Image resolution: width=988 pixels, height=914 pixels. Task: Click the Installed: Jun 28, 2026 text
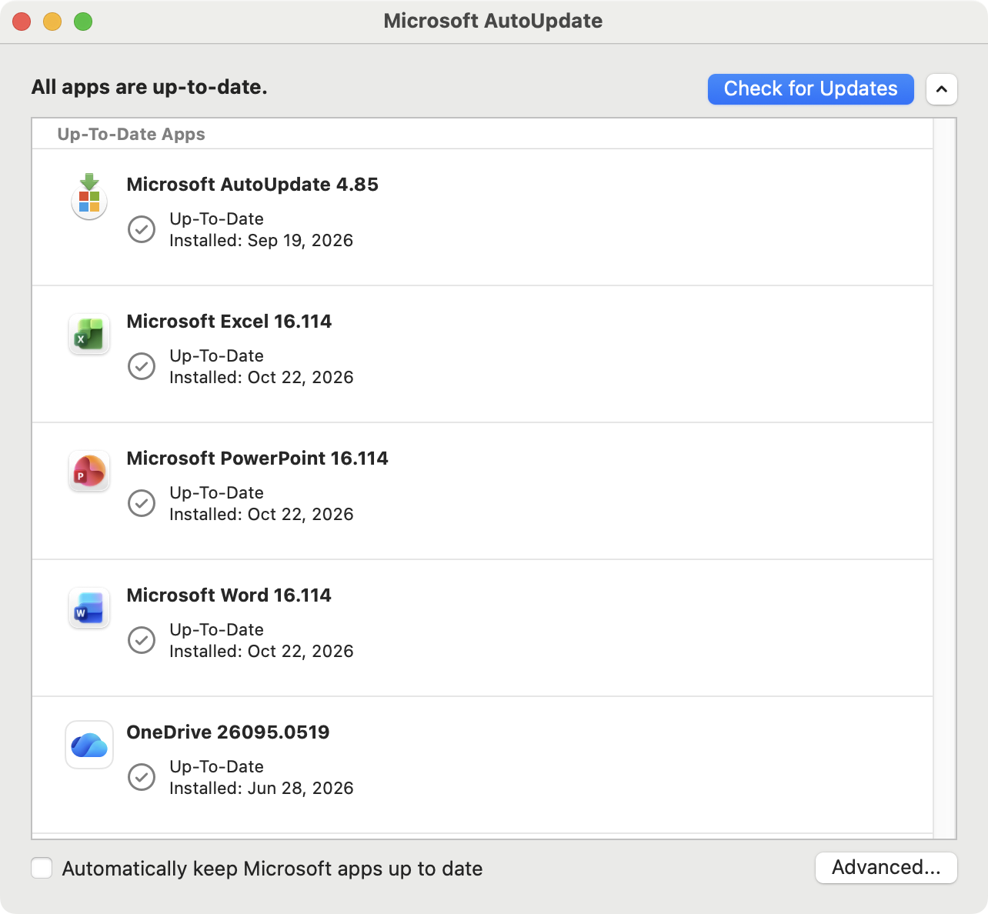pyautogui.click(x=261, y=789)
